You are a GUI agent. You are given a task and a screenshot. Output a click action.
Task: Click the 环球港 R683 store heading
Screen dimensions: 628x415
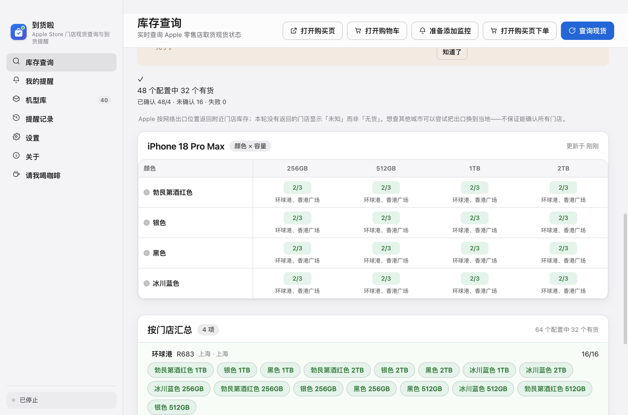(x=173, y=354)
